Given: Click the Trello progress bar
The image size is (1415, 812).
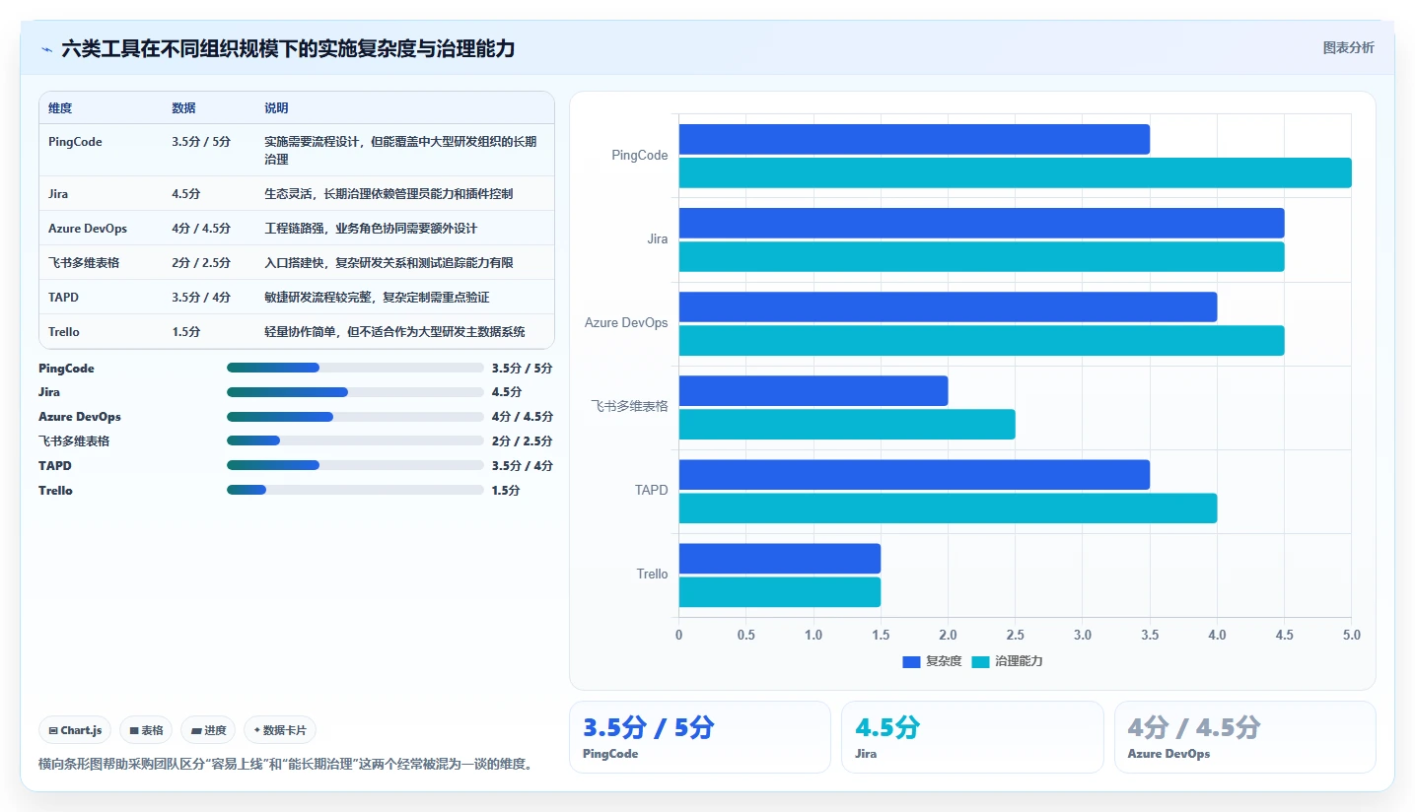Looking at the screenshot, I should (355, 490).
